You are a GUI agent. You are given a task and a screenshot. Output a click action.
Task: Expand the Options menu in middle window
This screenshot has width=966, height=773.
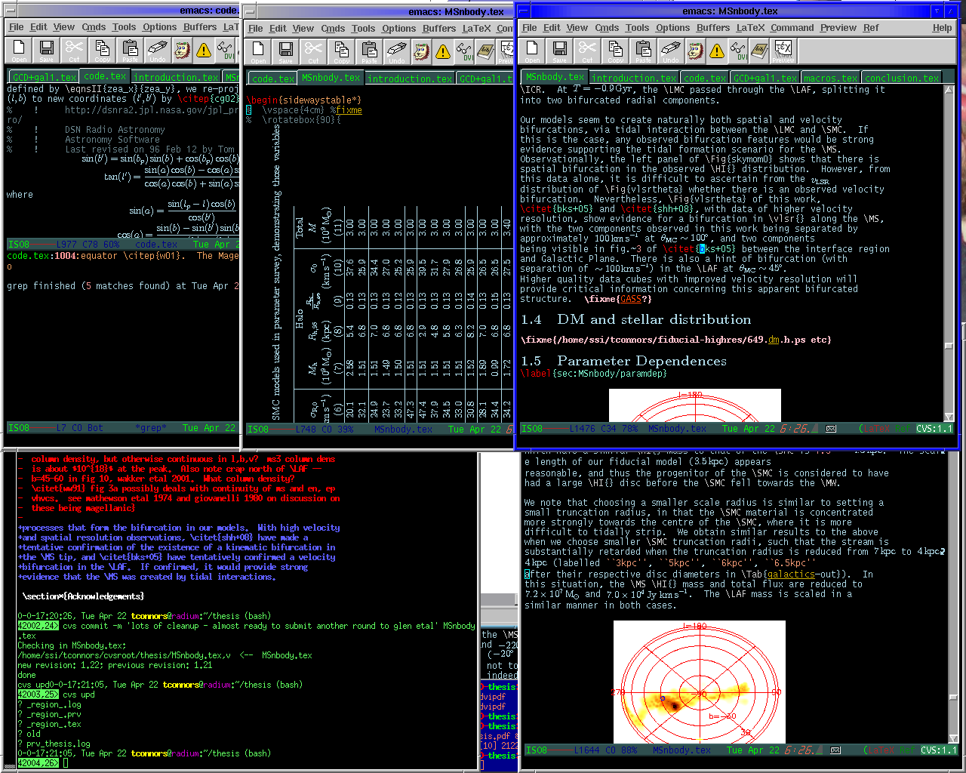(x=398, y=28)
